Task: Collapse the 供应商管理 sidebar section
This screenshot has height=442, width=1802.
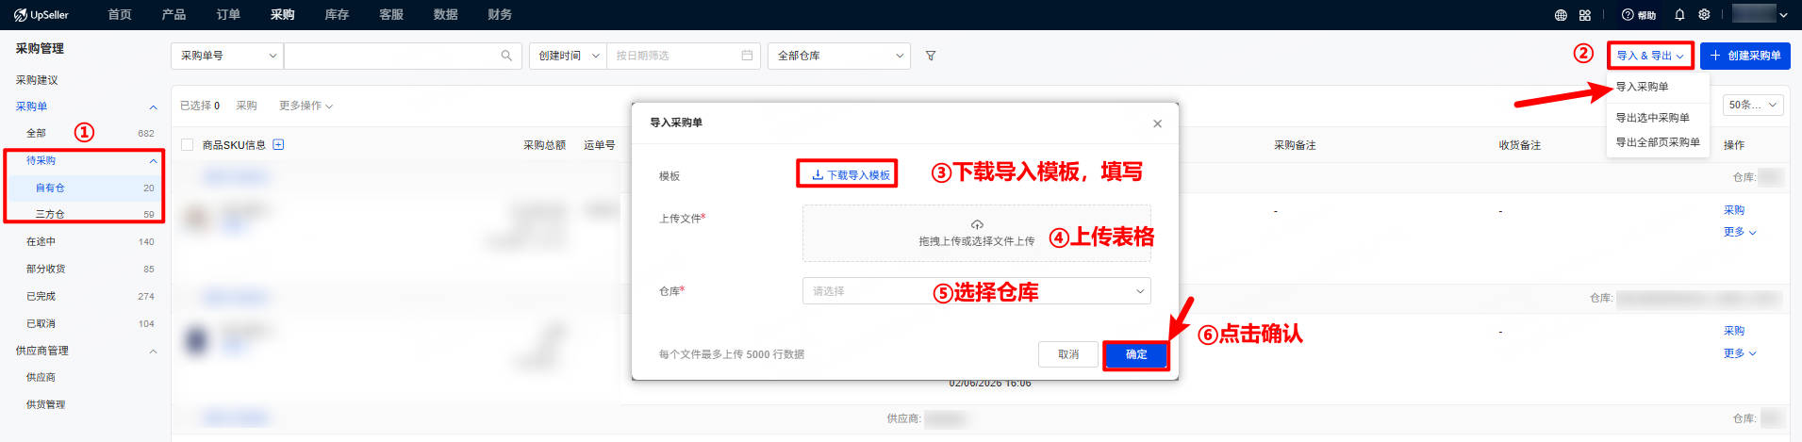Action: [x=153, y=351]
